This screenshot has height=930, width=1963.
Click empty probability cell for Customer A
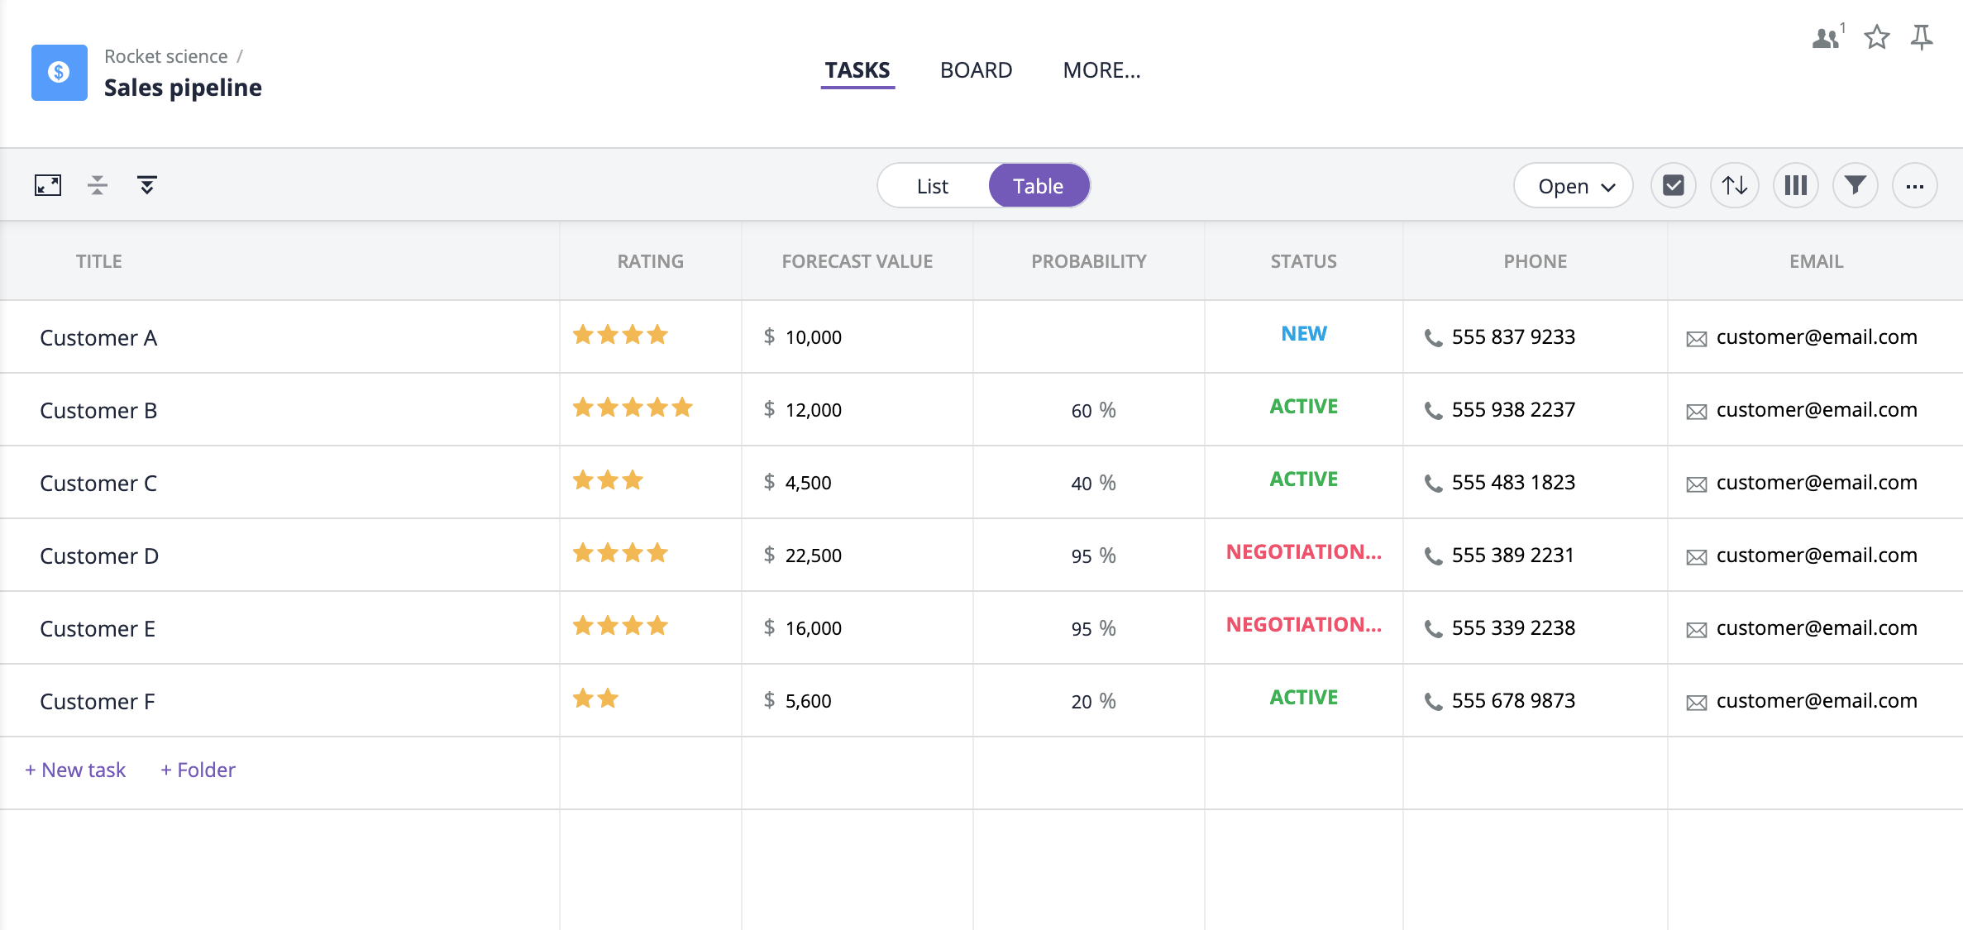click(x=1089, y=336)
